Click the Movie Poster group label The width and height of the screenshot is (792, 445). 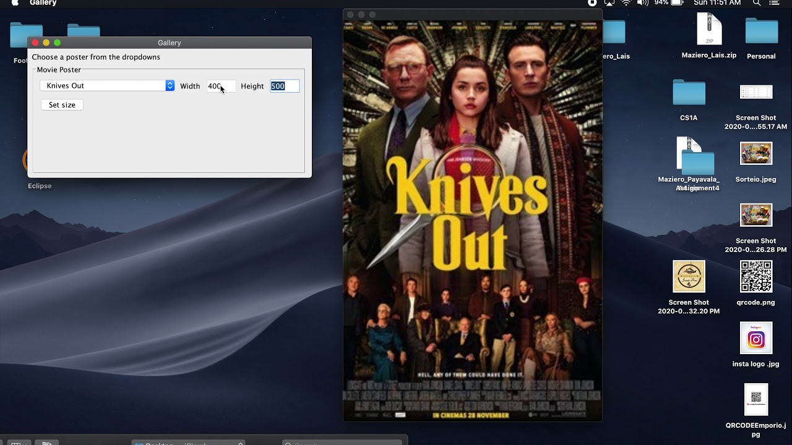point(59,70)
